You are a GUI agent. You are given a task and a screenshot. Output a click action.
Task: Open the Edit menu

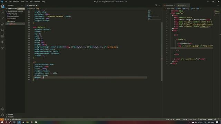[10, 2]
